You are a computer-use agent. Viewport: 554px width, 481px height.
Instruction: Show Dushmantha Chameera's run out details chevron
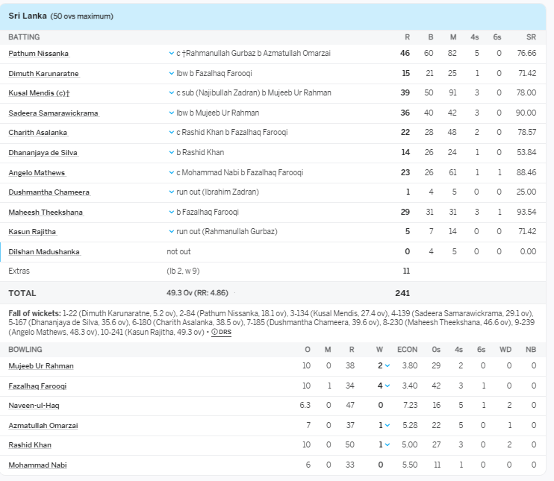(172, 192)
